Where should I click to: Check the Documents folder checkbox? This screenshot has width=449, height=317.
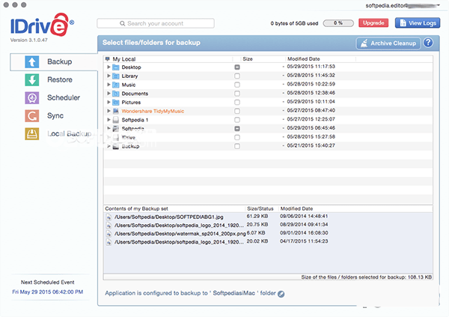(237, 94)
